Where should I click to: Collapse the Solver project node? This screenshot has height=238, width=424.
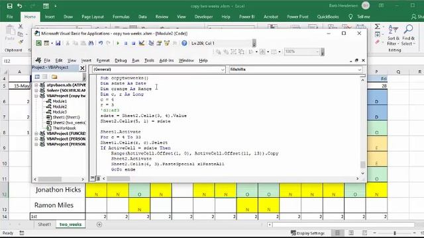[36, 91]
